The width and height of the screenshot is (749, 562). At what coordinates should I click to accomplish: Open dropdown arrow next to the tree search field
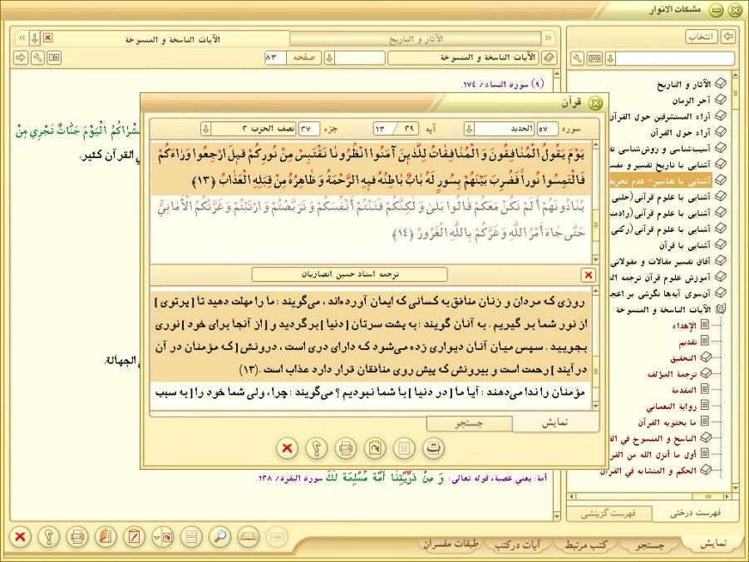(610, 58)
